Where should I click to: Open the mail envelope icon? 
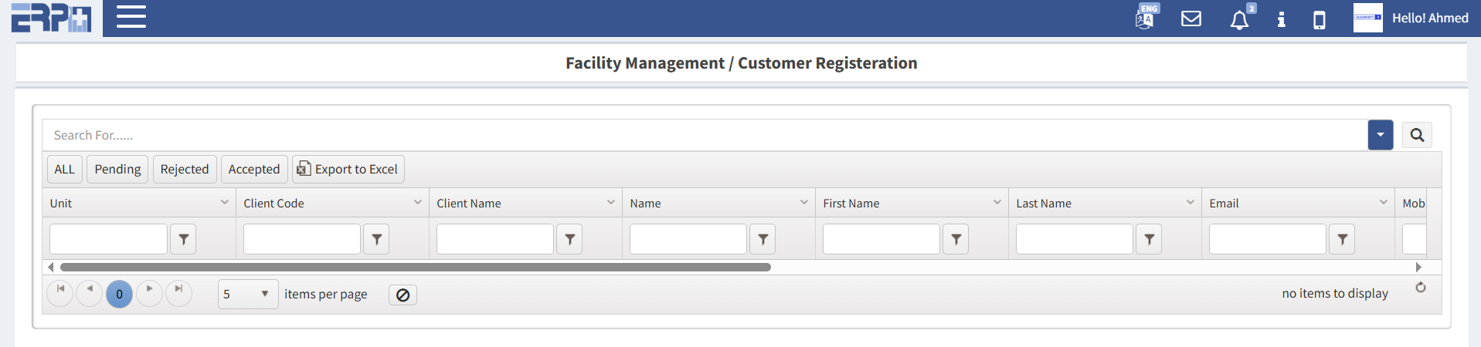(x=1191, y=19)
